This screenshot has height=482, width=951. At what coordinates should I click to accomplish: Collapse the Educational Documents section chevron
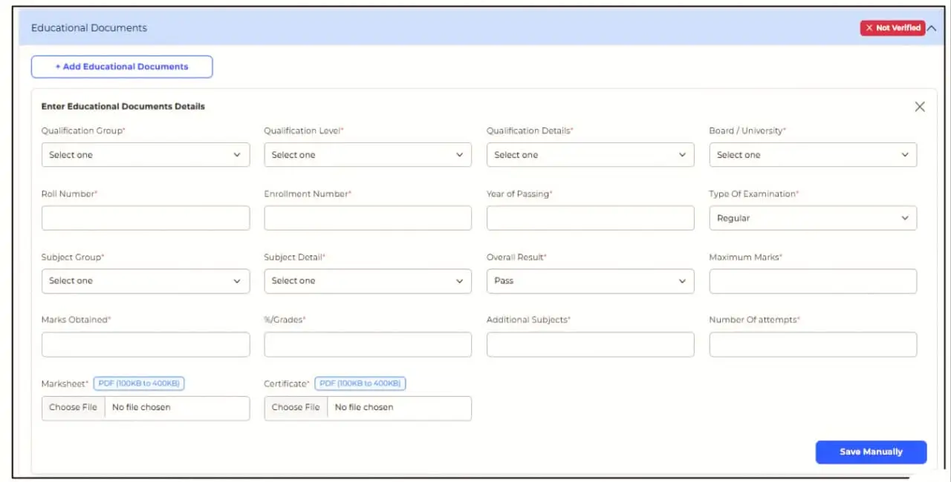(932, 27)
